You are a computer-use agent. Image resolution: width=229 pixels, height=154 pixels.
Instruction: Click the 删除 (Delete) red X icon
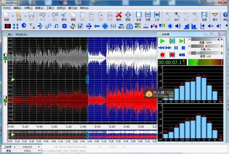click(119, 15)
